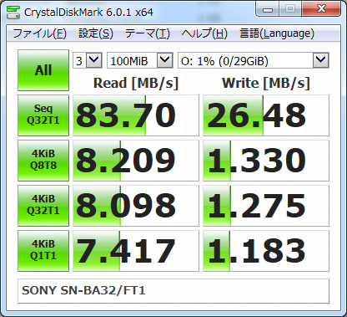Expand the 100MiB test size dropdown
Screen dimensions: 347x317
coord(164,60)
